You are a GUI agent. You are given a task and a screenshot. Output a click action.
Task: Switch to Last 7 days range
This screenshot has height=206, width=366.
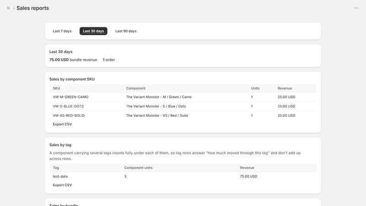pos(62,31)
